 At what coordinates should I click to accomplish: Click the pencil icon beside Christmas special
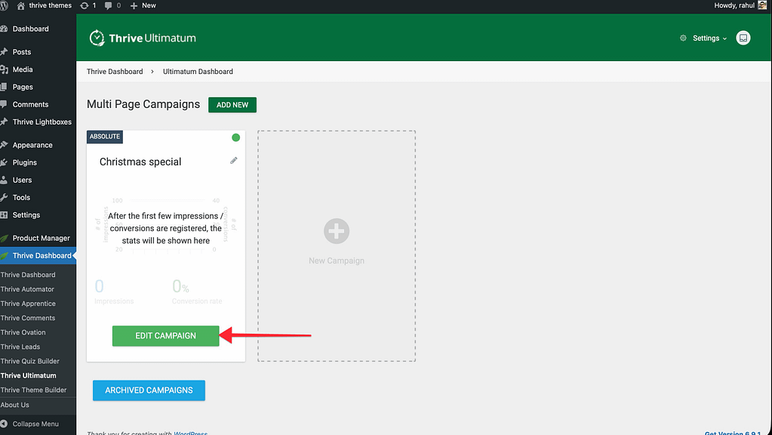coord(234,161)
